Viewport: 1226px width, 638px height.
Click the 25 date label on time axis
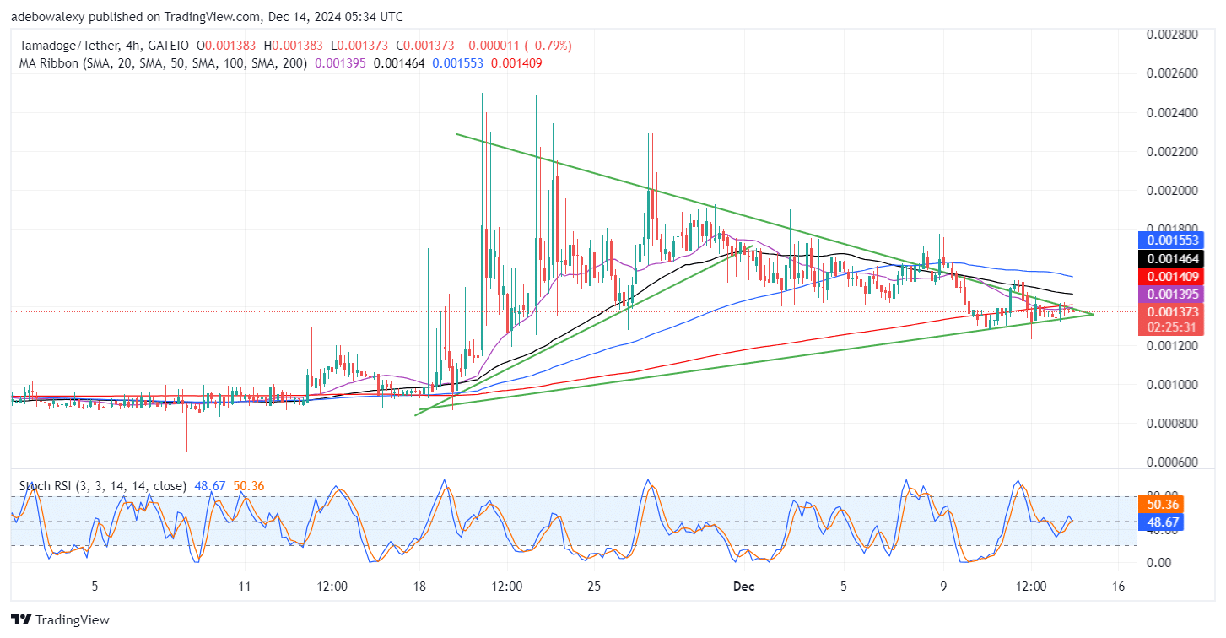(594, 586)
